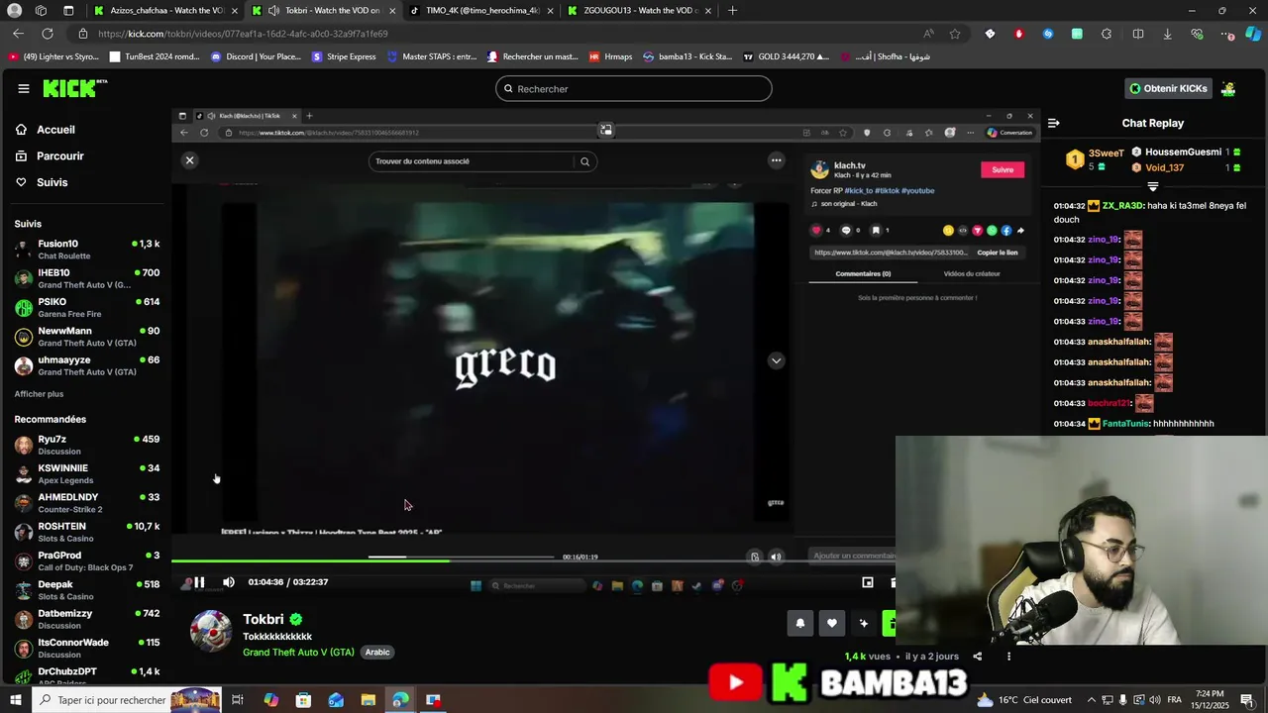The image size is (1268, 713).
Task: Open Suivis in the sidebar
Action: (x=52, y=183)
